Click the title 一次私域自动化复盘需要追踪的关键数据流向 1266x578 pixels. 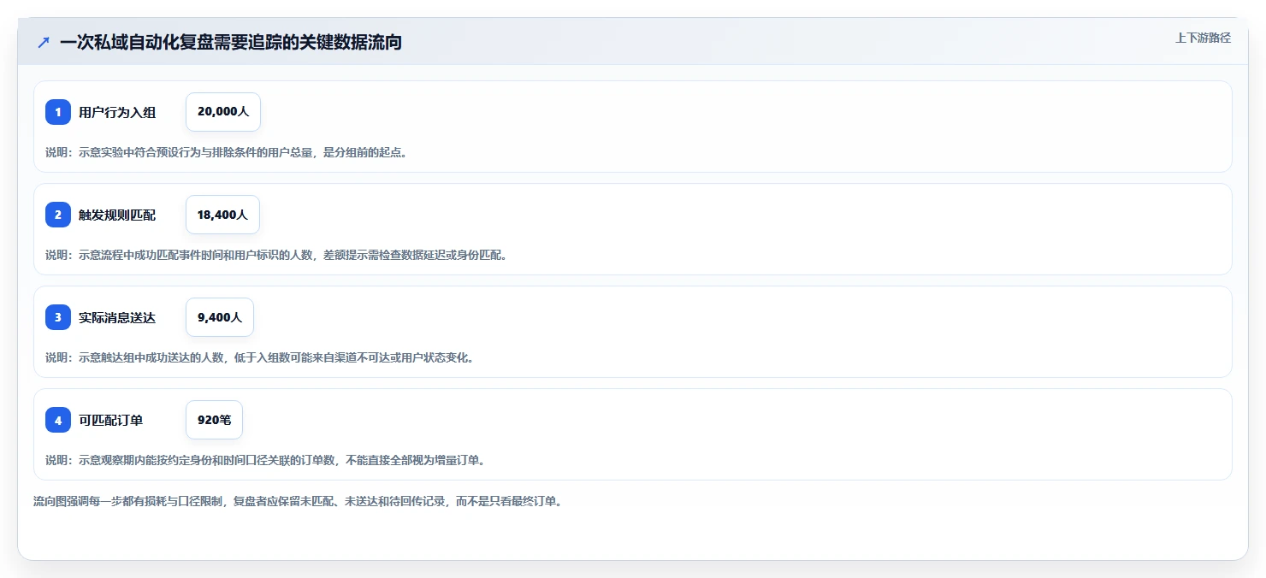tap(231, 42)
